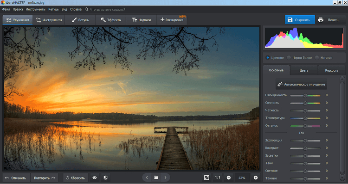Select the Негатив radio button
The height and width of the screenshot is (184, 348).
(317, 58)
